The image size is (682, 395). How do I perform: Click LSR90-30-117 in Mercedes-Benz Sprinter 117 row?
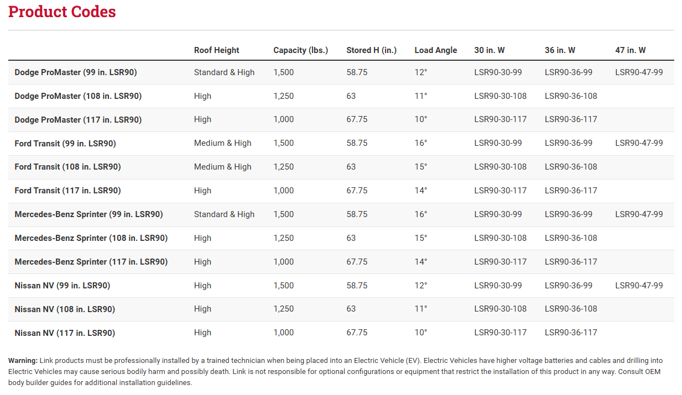501,262
